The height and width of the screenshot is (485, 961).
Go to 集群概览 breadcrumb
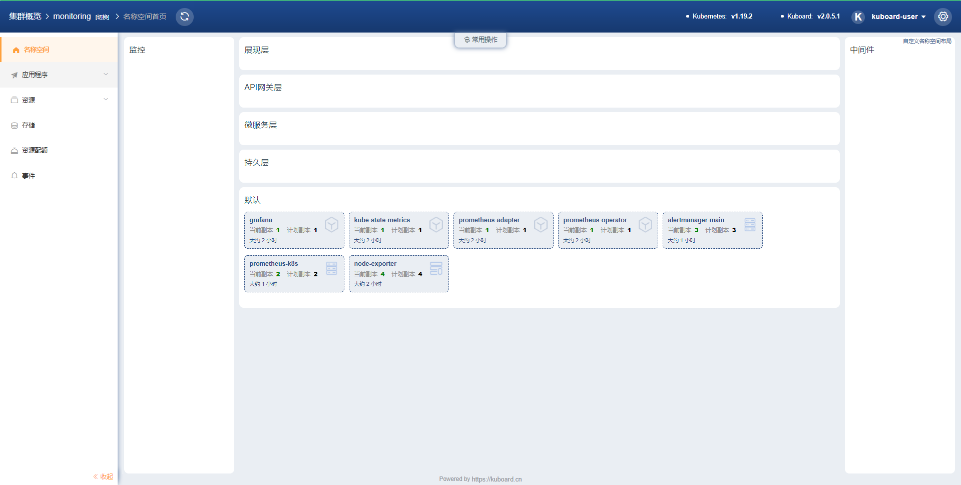[25, 17]
